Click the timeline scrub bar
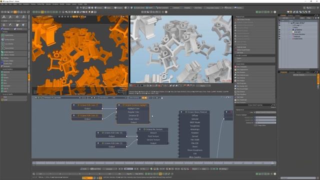This screenshot has height=180, width=320. coord(154,163)
